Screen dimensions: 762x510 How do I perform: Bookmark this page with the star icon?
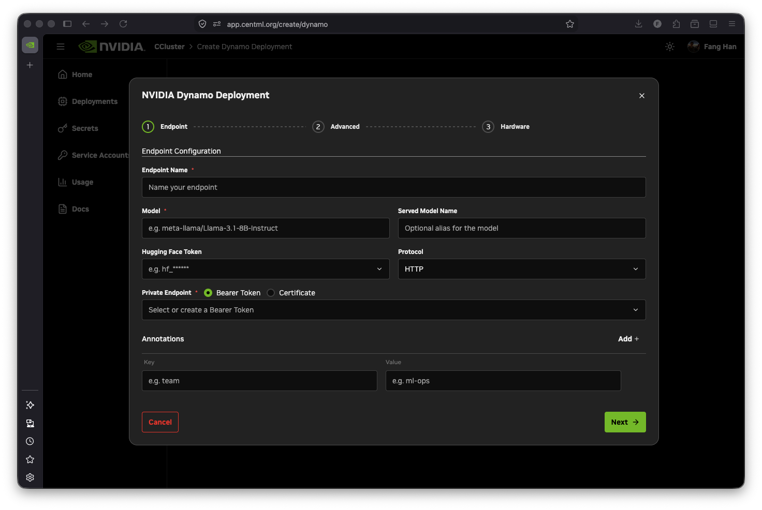(570, 24)
